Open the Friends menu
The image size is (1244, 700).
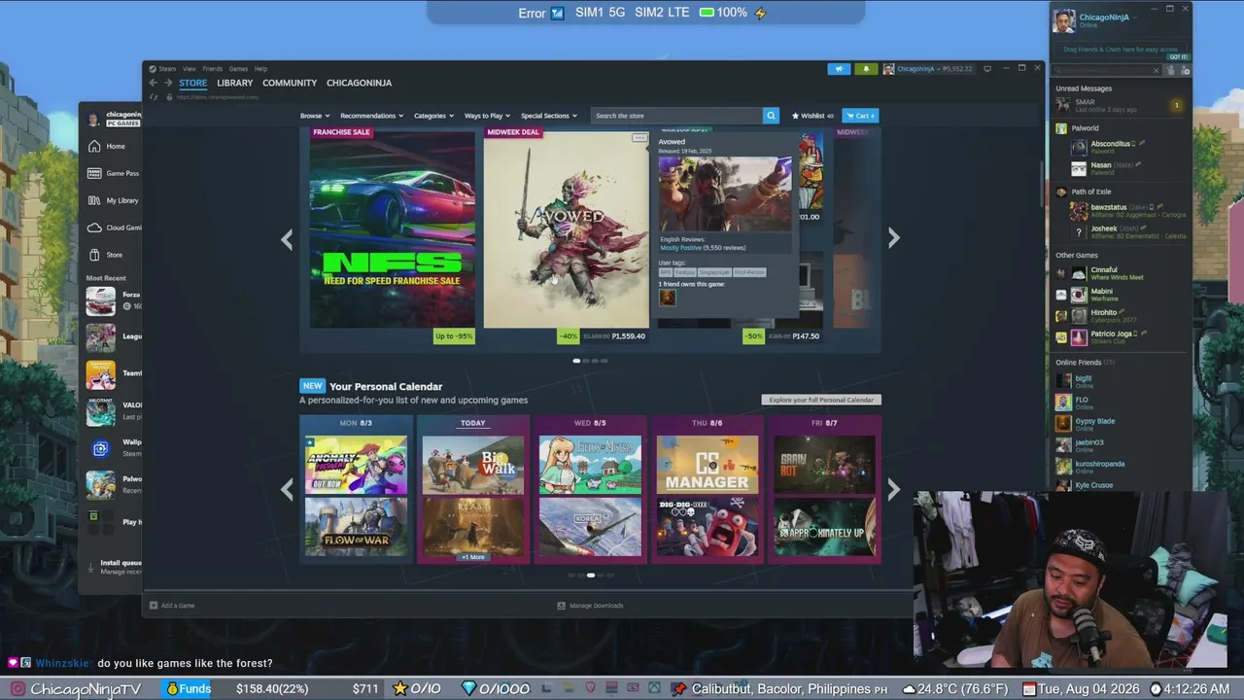[212, 69]
